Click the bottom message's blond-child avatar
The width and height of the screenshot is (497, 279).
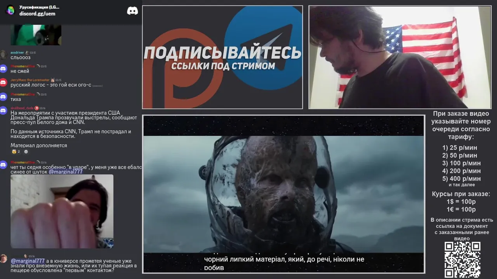[x=3, y=258]
